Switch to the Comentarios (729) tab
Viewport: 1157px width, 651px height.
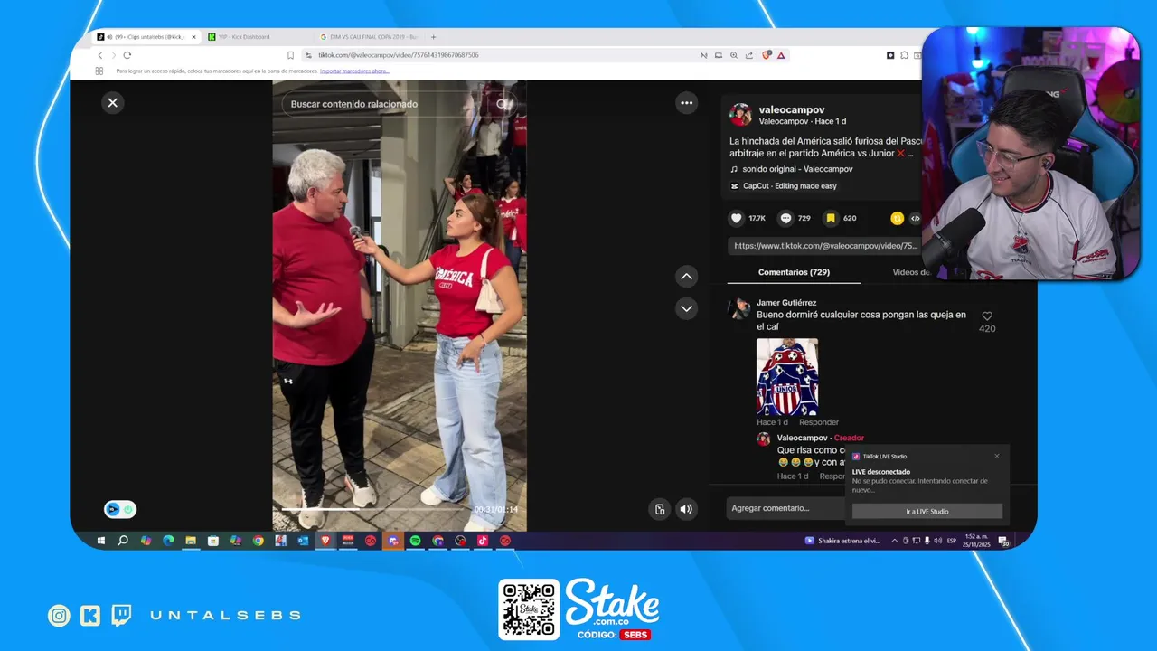pos(794,272)
